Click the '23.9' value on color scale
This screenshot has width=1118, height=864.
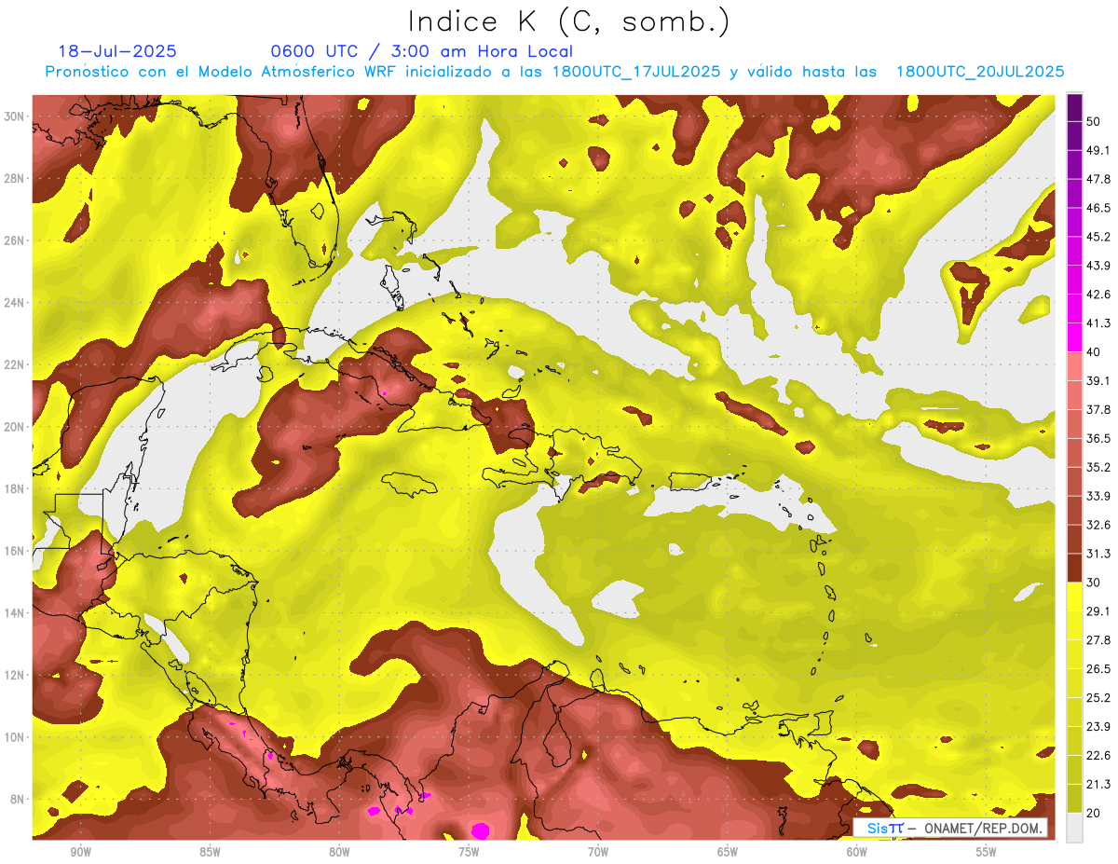coord(1098,727)
